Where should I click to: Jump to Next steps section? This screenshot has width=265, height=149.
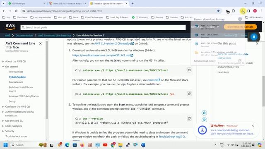tap(223, 72)
